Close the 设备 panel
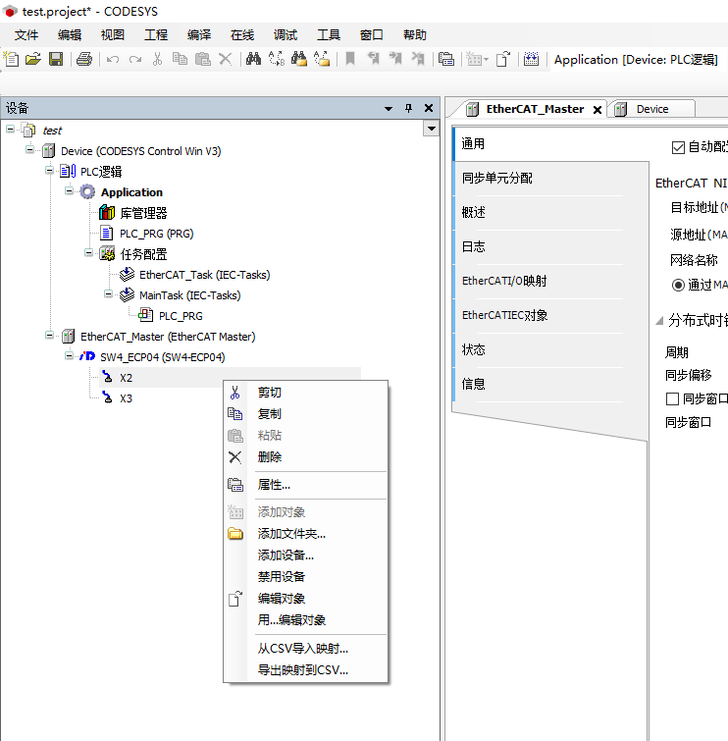 [429, 108]
